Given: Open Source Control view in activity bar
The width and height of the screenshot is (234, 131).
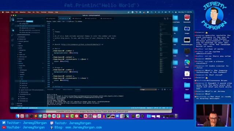Looking at the screenshot, I should point(12,30).
